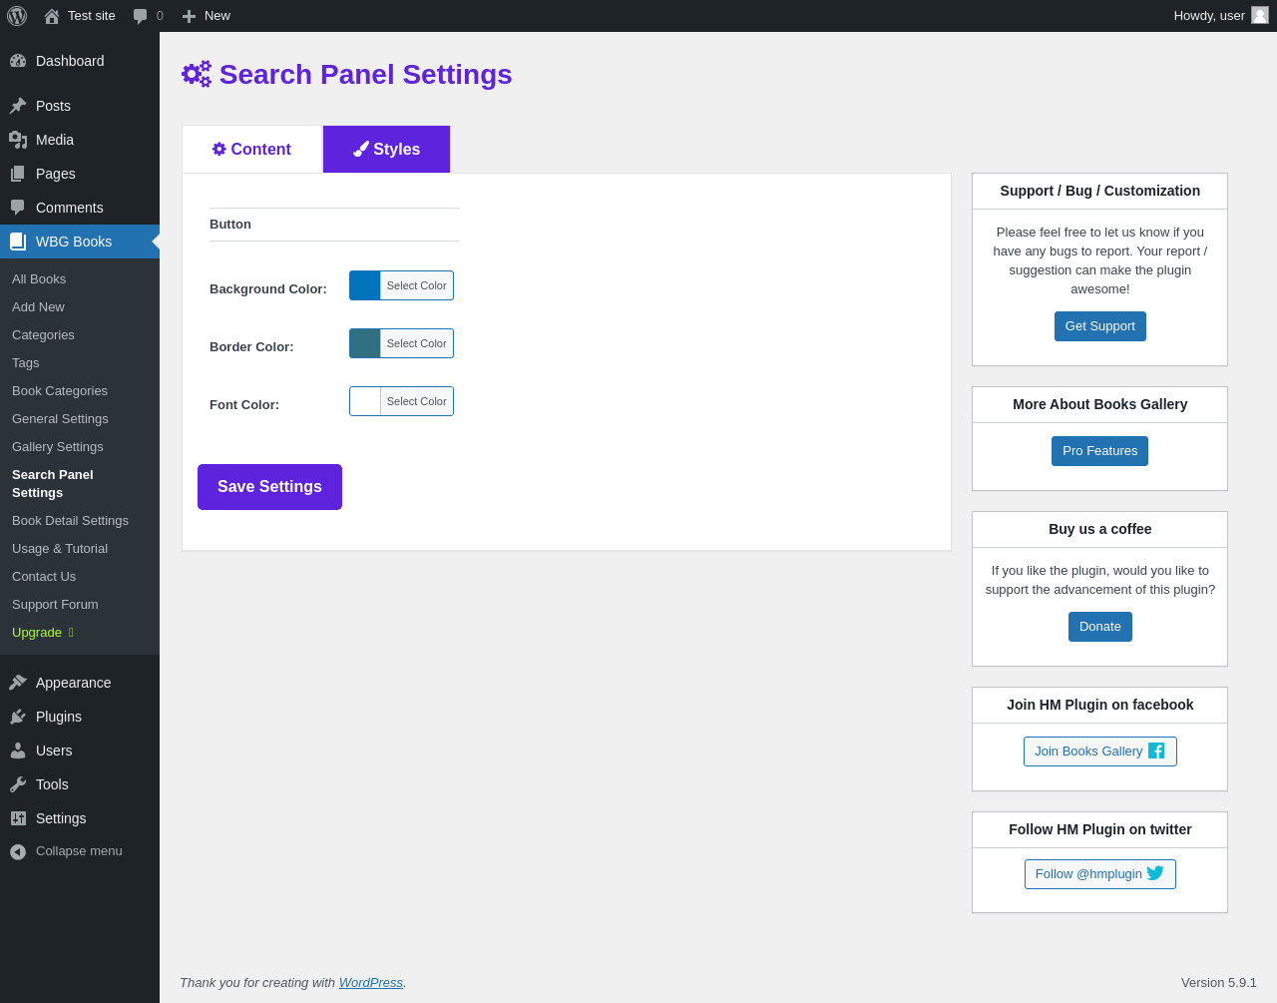Open Dashboard from sidebar
Image resolution: width=1277 pixels, height=1003 pixels.
pyautogui.click(x=69, y=61)
